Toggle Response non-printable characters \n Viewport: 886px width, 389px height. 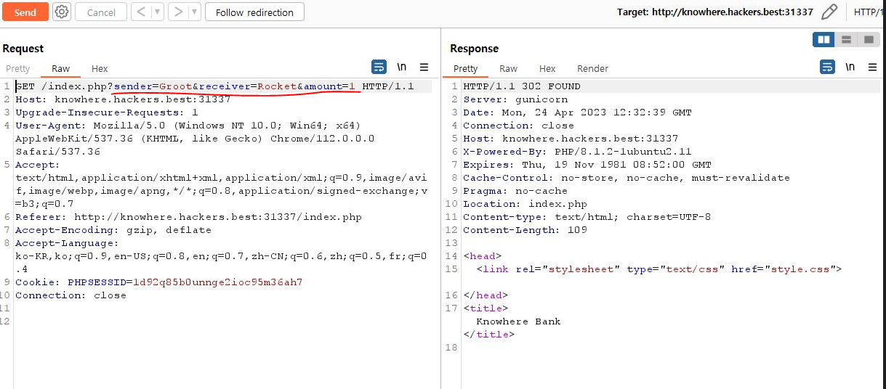[850, 67]
